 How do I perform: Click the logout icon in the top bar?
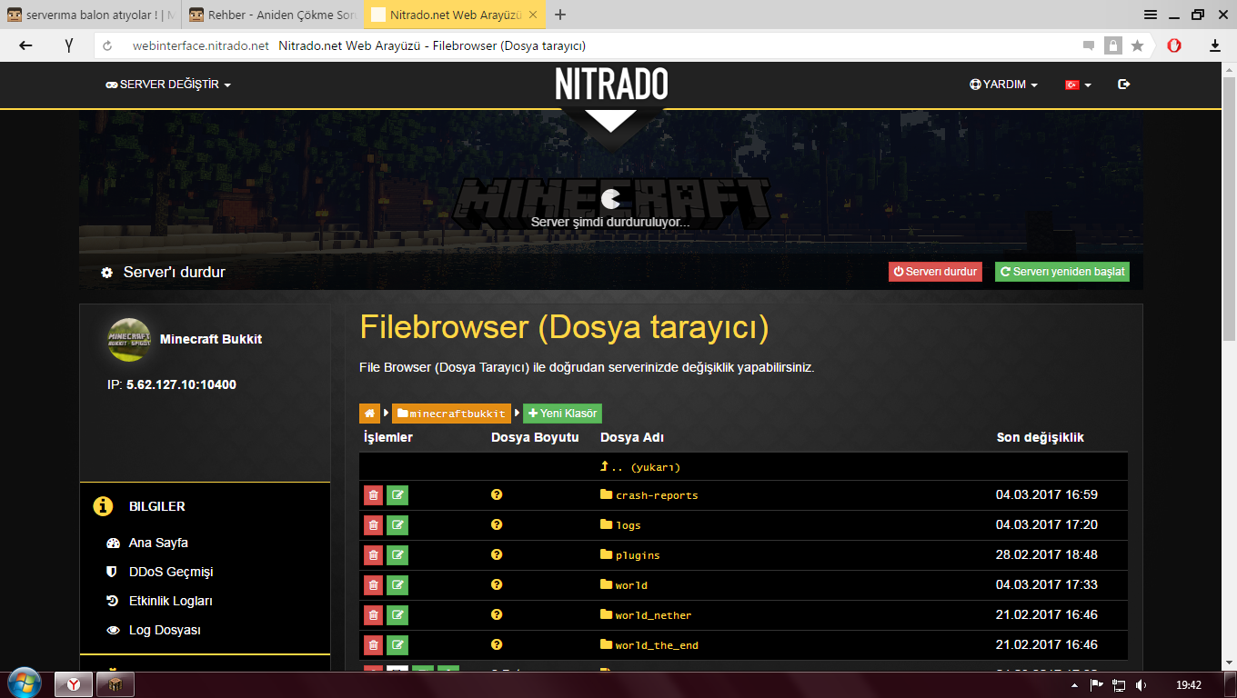point(1123,84)
